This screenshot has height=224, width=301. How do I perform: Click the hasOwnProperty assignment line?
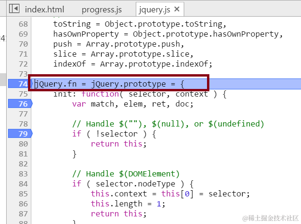click(x=168, y=34)
